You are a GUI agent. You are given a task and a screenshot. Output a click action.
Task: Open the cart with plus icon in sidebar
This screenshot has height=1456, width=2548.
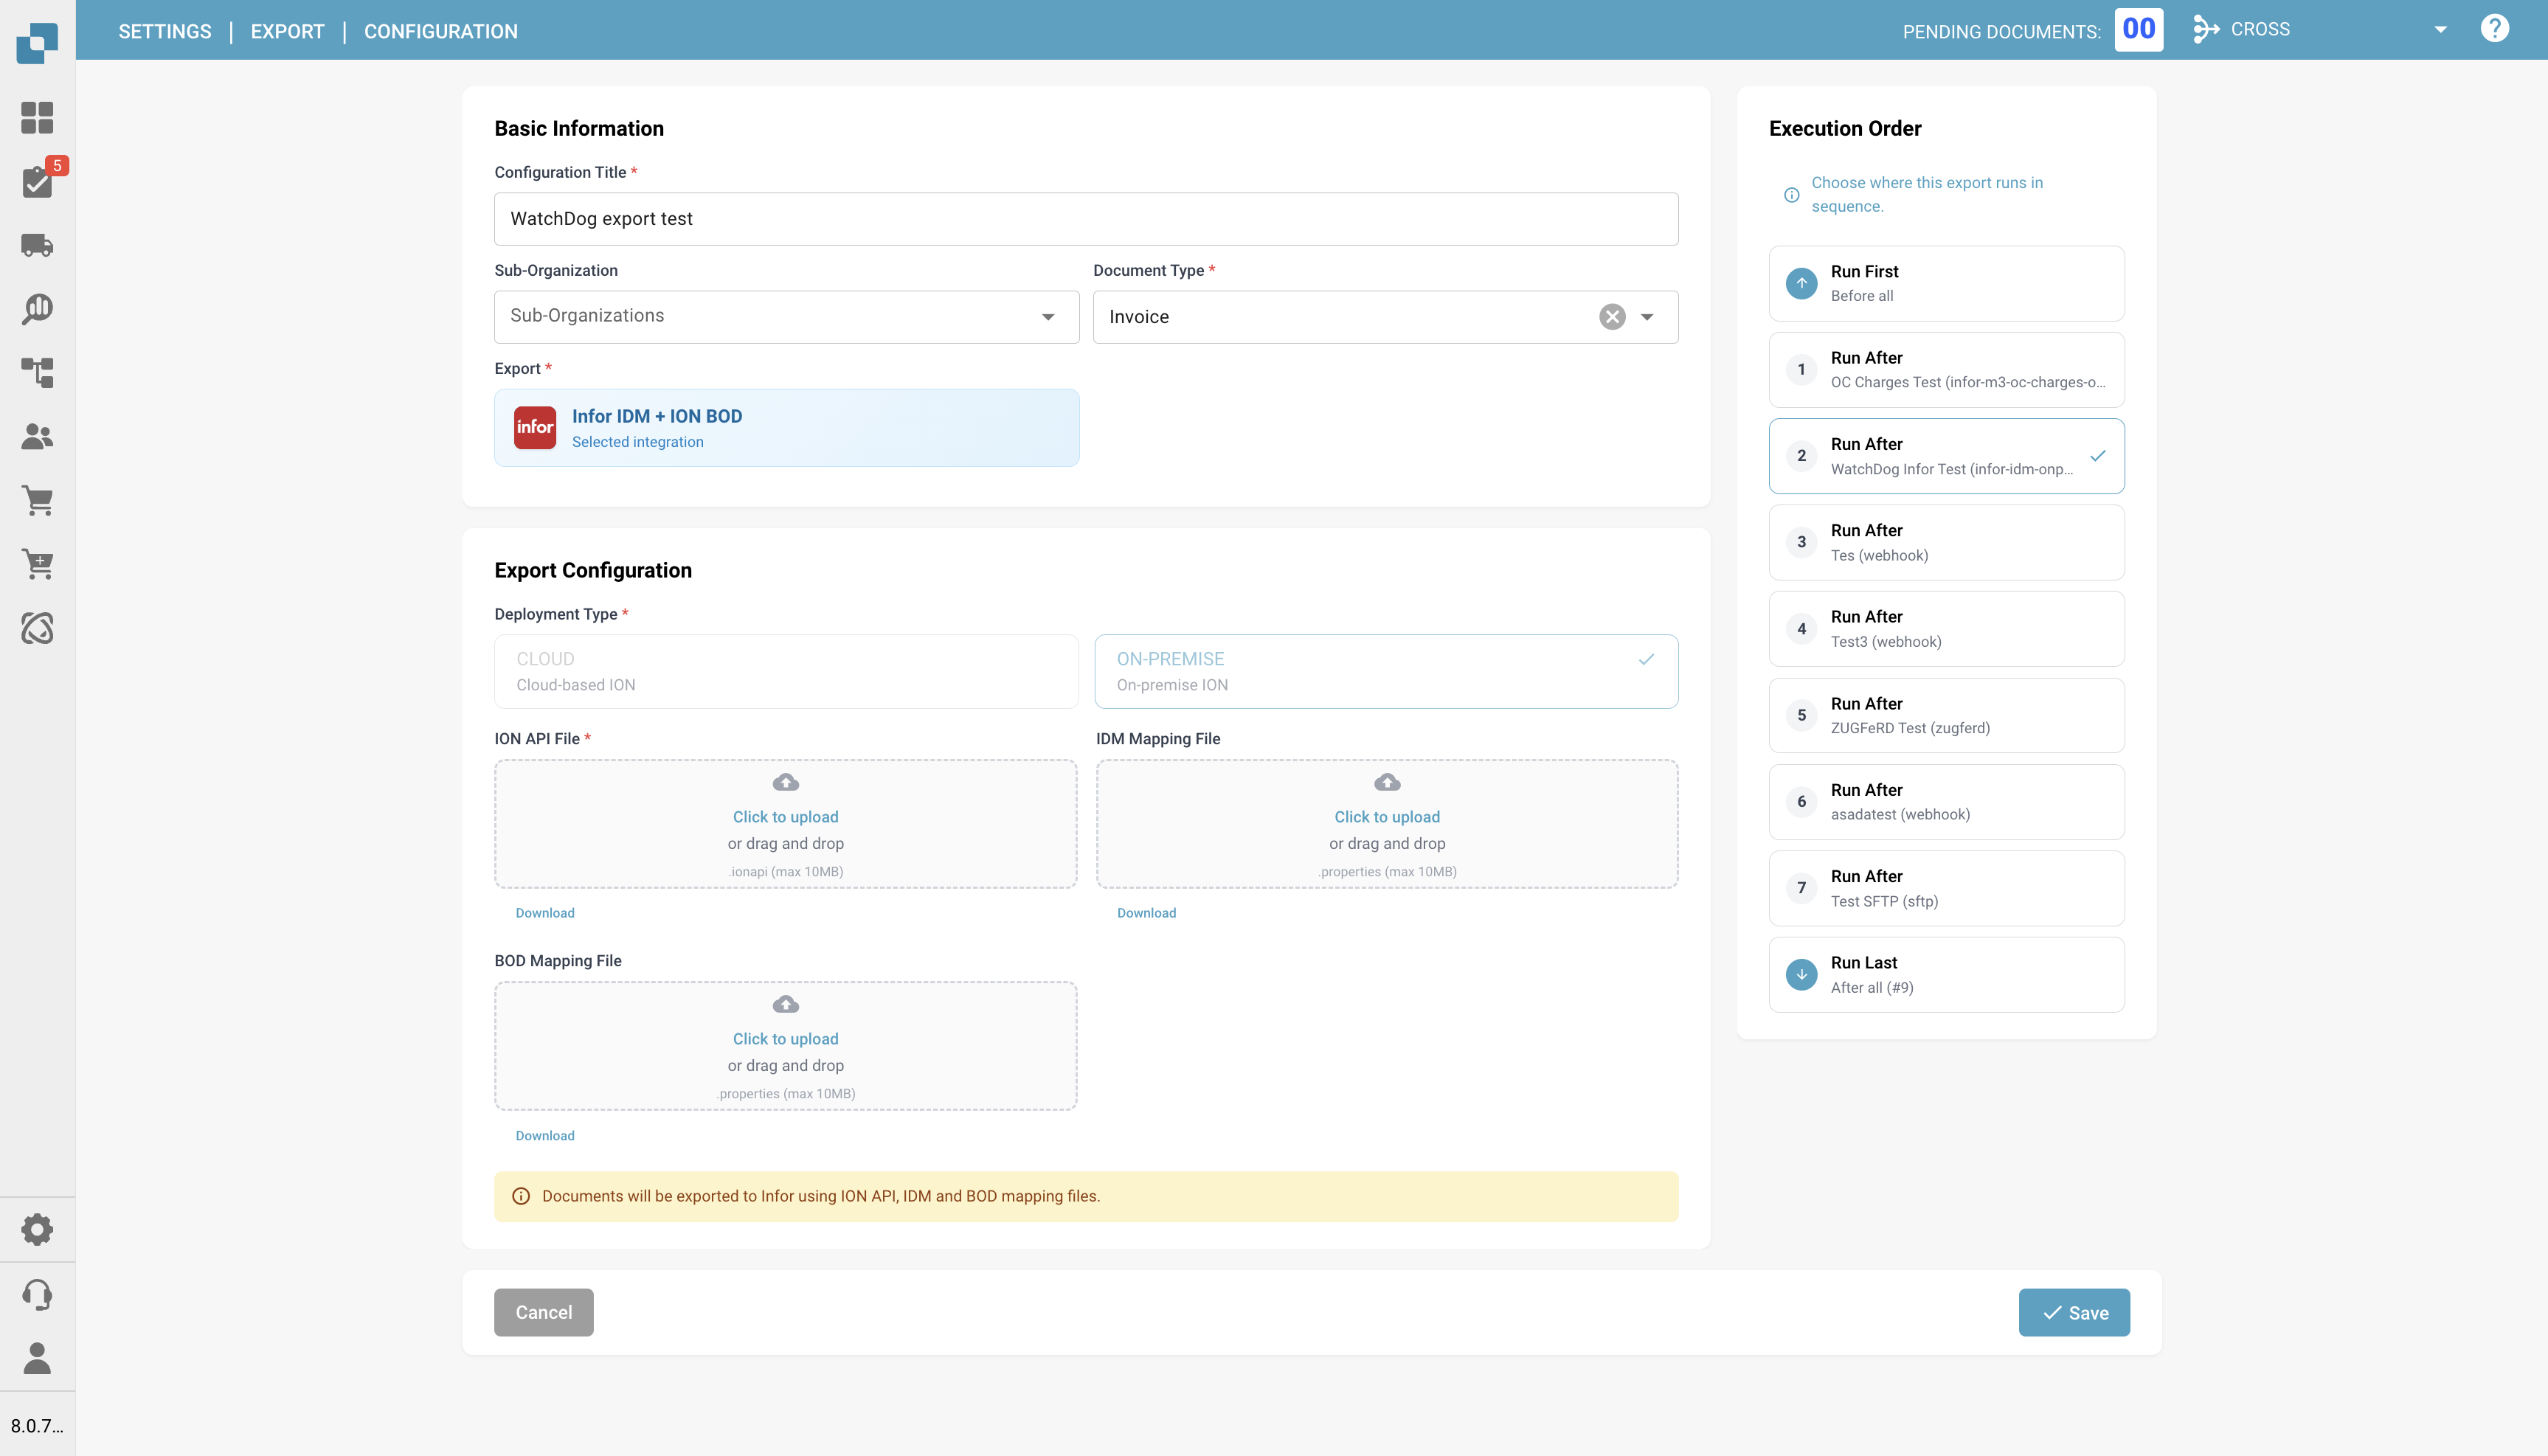[37, 564]
